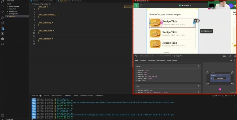Click Recipe Tile breadcrumb in Figma
237x120 pixels.
point(178,56)
